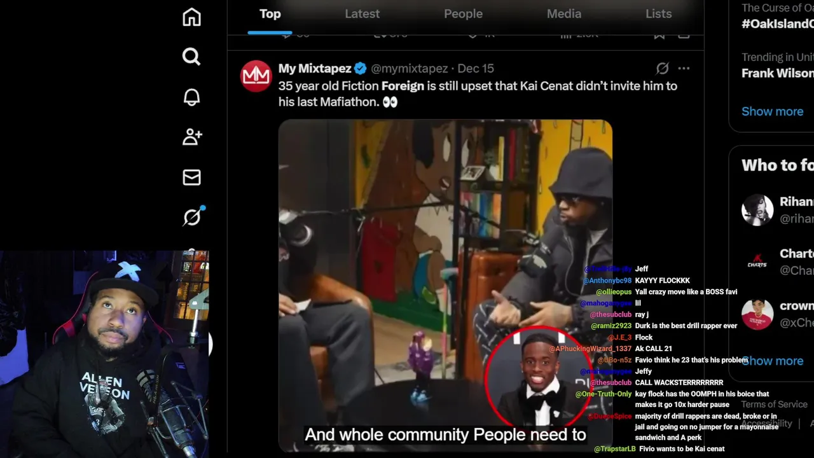Click My Mixtapez profile avatar
The height and width of the screenshot is (458, 814).
(256, 76)
